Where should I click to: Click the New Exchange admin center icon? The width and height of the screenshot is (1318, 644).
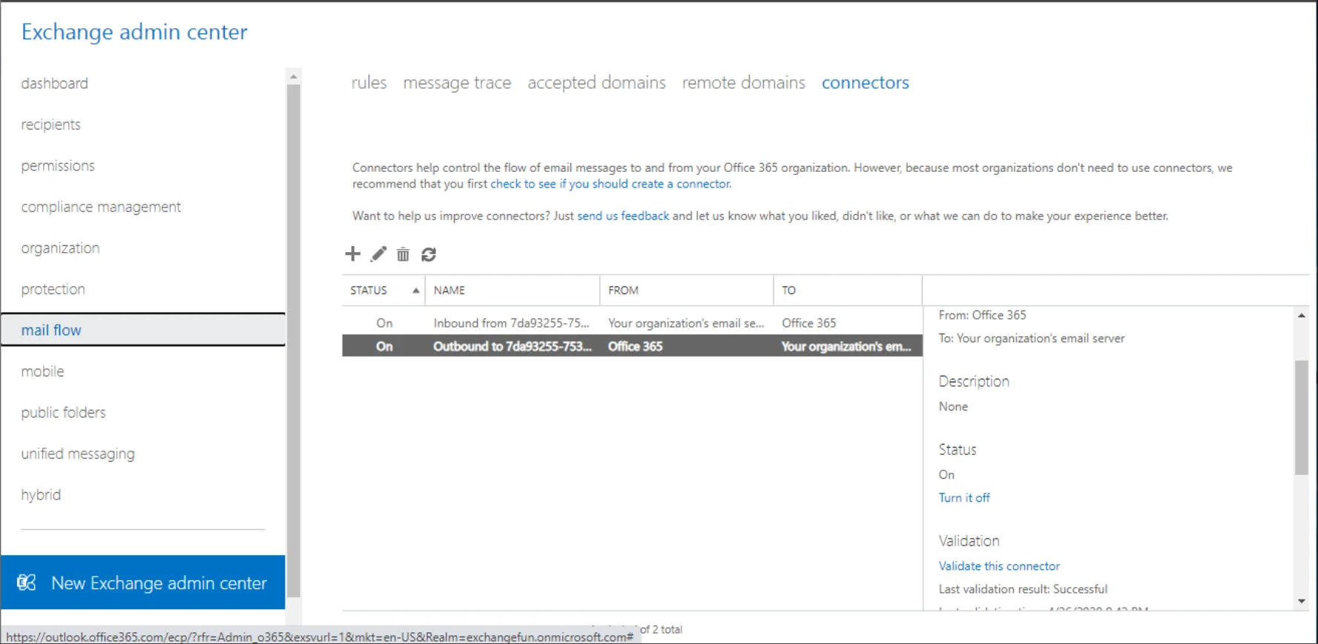pyautogui.click(x=27, y=583)
